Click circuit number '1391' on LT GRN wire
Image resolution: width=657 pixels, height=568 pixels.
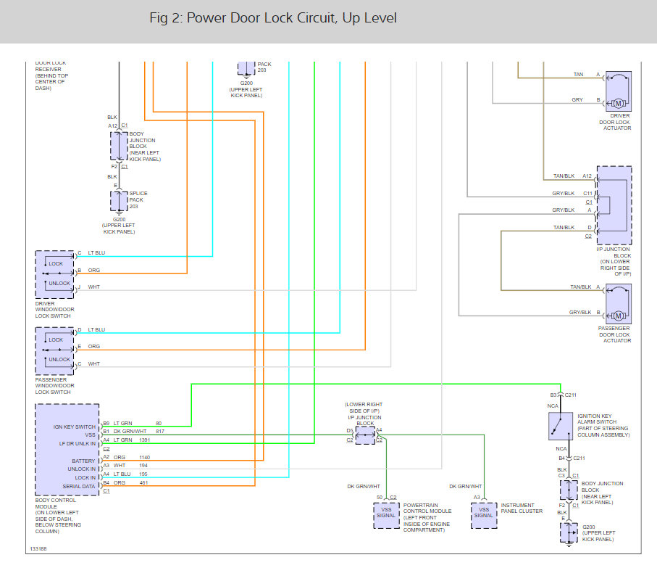145,440
